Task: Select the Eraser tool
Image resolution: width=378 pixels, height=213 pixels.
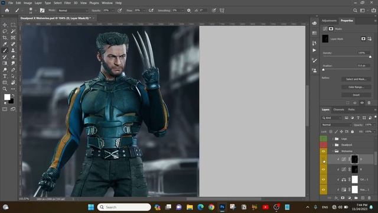Action: (13, 57)
